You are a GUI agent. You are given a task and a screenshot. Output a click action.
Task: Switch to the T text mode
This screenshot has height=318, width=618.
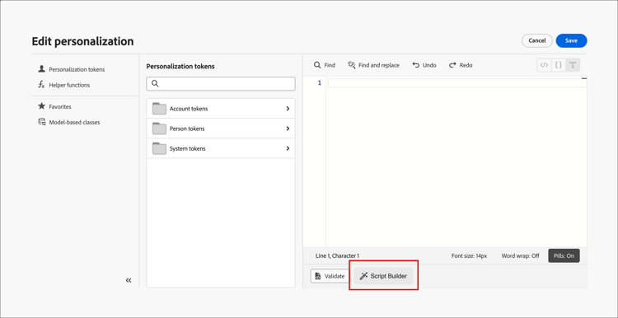[573, 65]
